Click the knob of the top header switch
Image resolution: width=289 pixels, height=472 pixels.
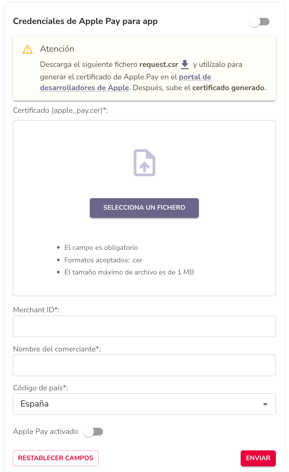pyautogui.click(x=255, y=21)
